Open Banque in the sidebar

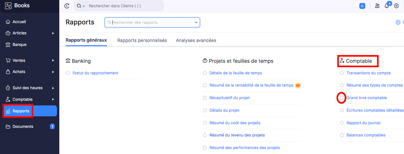(x=19, y=45)
